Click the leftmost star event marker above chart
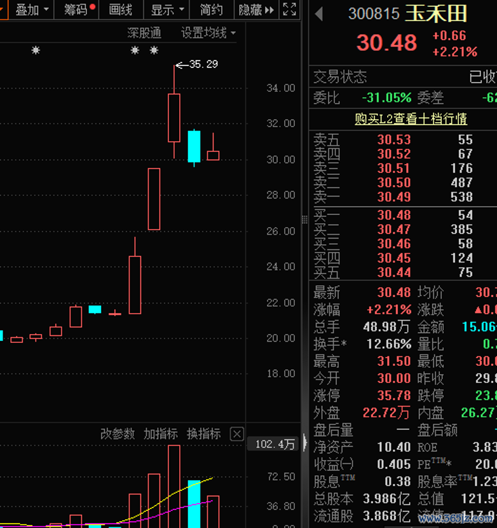Viewport: 497px width, 528px height. click(36, 50)
